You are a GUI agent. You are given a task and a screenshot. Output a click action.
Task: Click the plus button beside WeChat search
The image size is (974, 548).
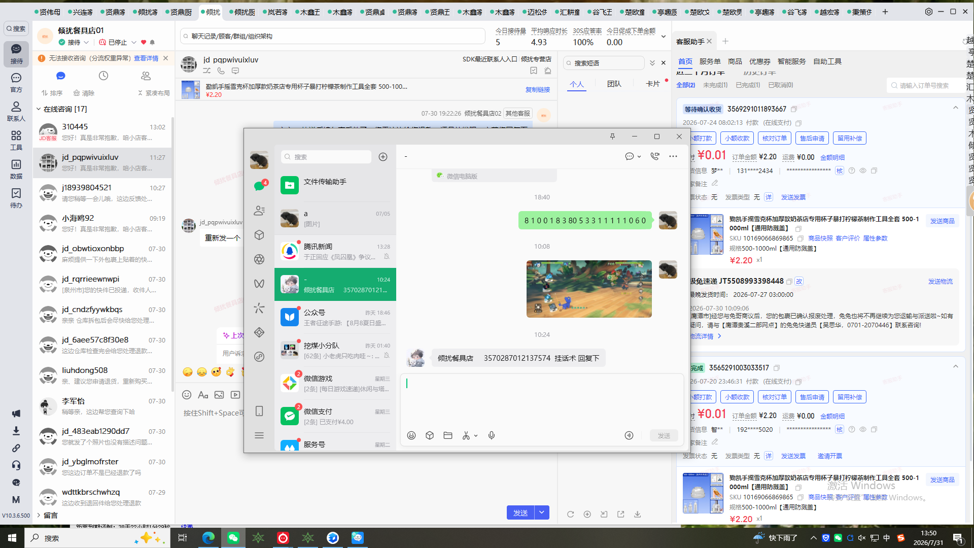(383, 157)
